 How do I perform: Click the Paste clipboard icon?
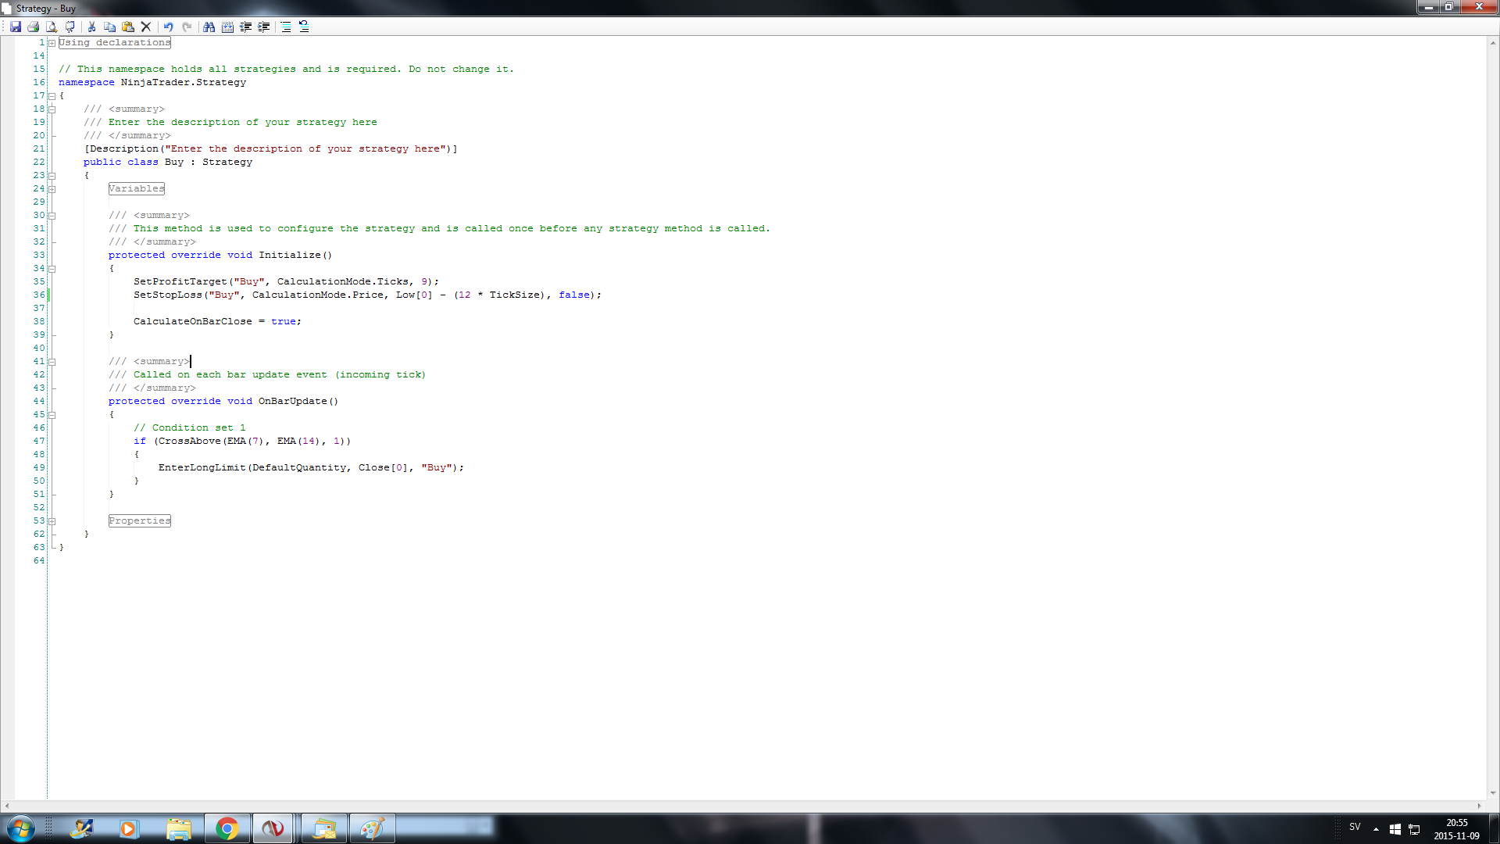tap(128, 27)
